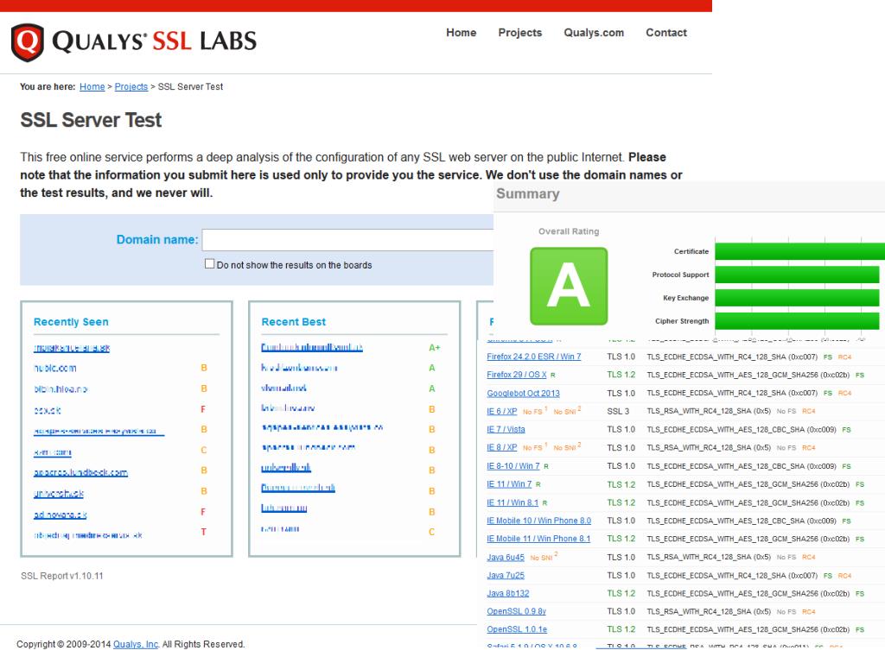Click the Cipher Strength score bar
Image resolution: width=885 pixels, height=663 pixels.
pos(797,321)
